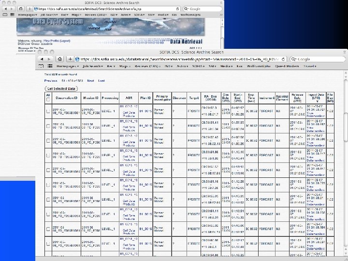The width and height of the screenshot is (348, 261).
Task: Click vertical scrollbar of background Safari window
Action: 222,33
